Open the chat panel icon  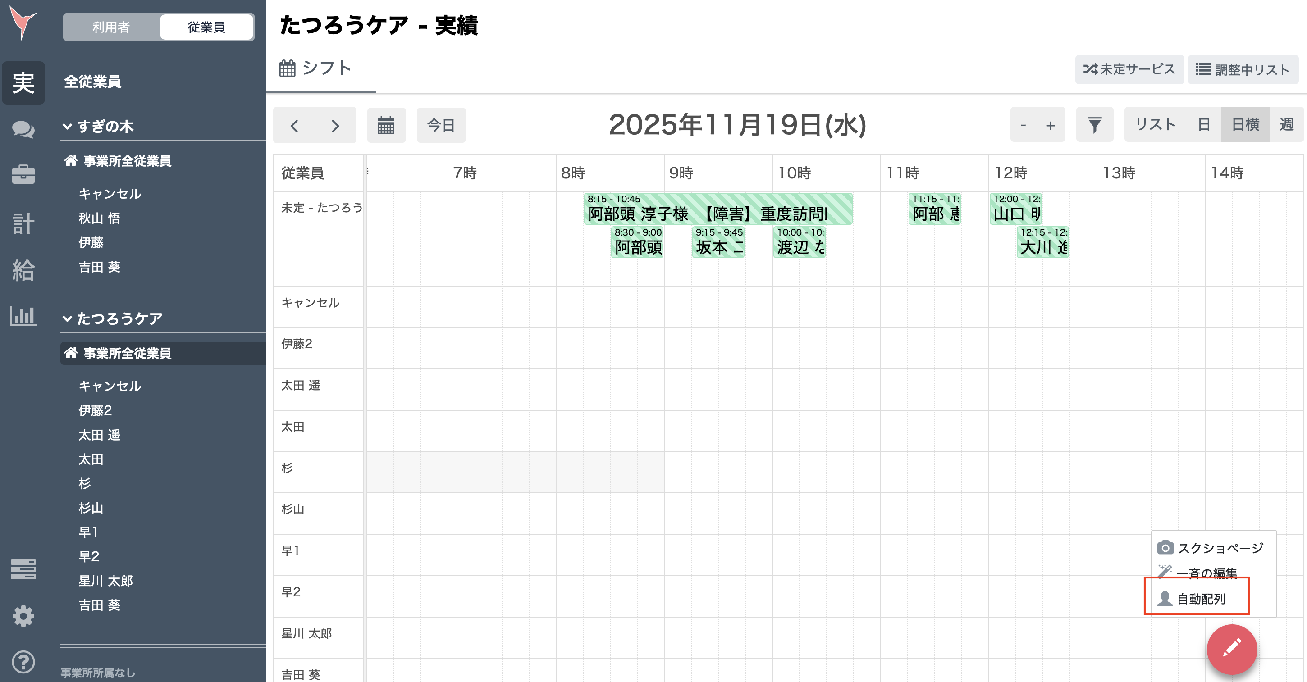(23, 130)
